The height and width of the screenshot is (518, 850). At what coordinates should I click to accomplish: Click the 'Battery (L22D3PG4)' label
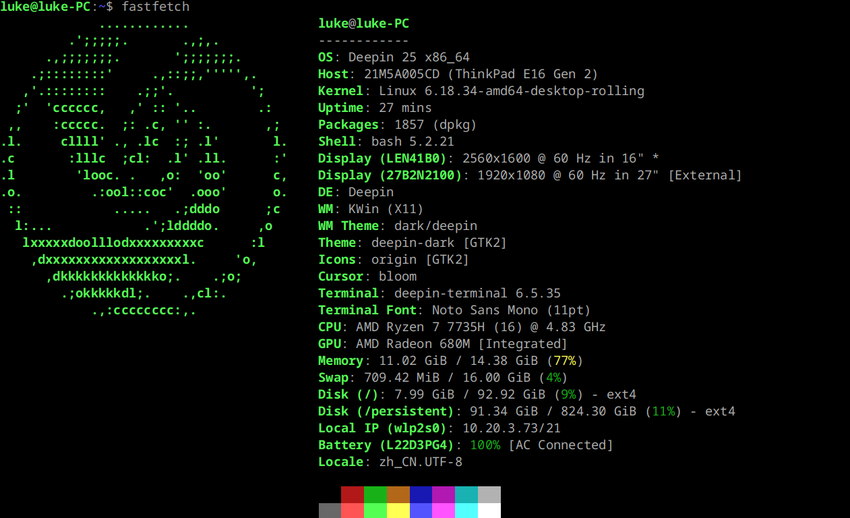pos(387,445)
